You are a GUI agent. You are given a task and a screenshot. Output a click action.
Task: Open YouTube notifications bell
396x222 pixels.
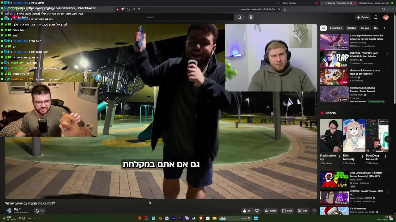[376, 17]
